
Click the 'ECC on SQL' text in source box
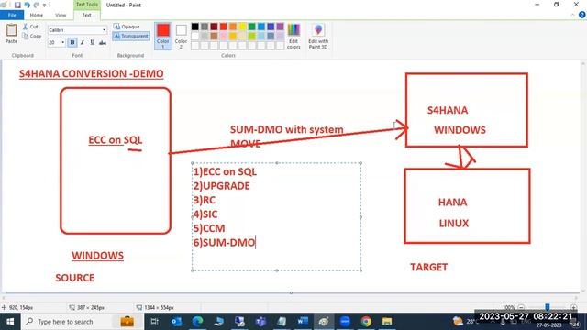click(116, 140)
